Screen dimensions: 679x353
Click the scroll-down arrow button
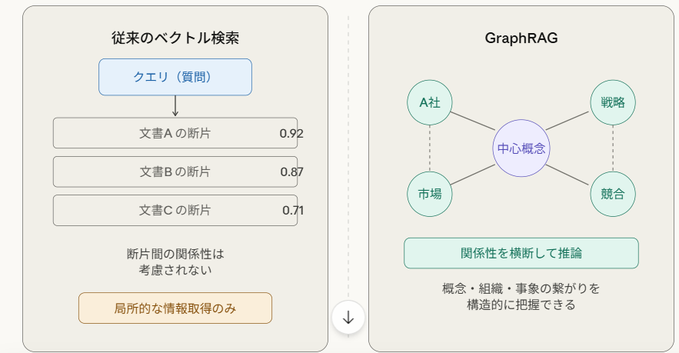coord(348,317)
